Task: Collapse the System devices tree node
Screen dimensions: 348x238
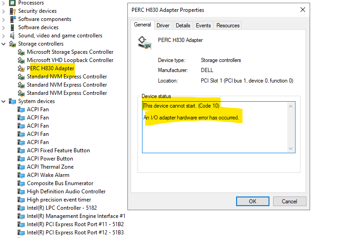Action: [4, 101]
